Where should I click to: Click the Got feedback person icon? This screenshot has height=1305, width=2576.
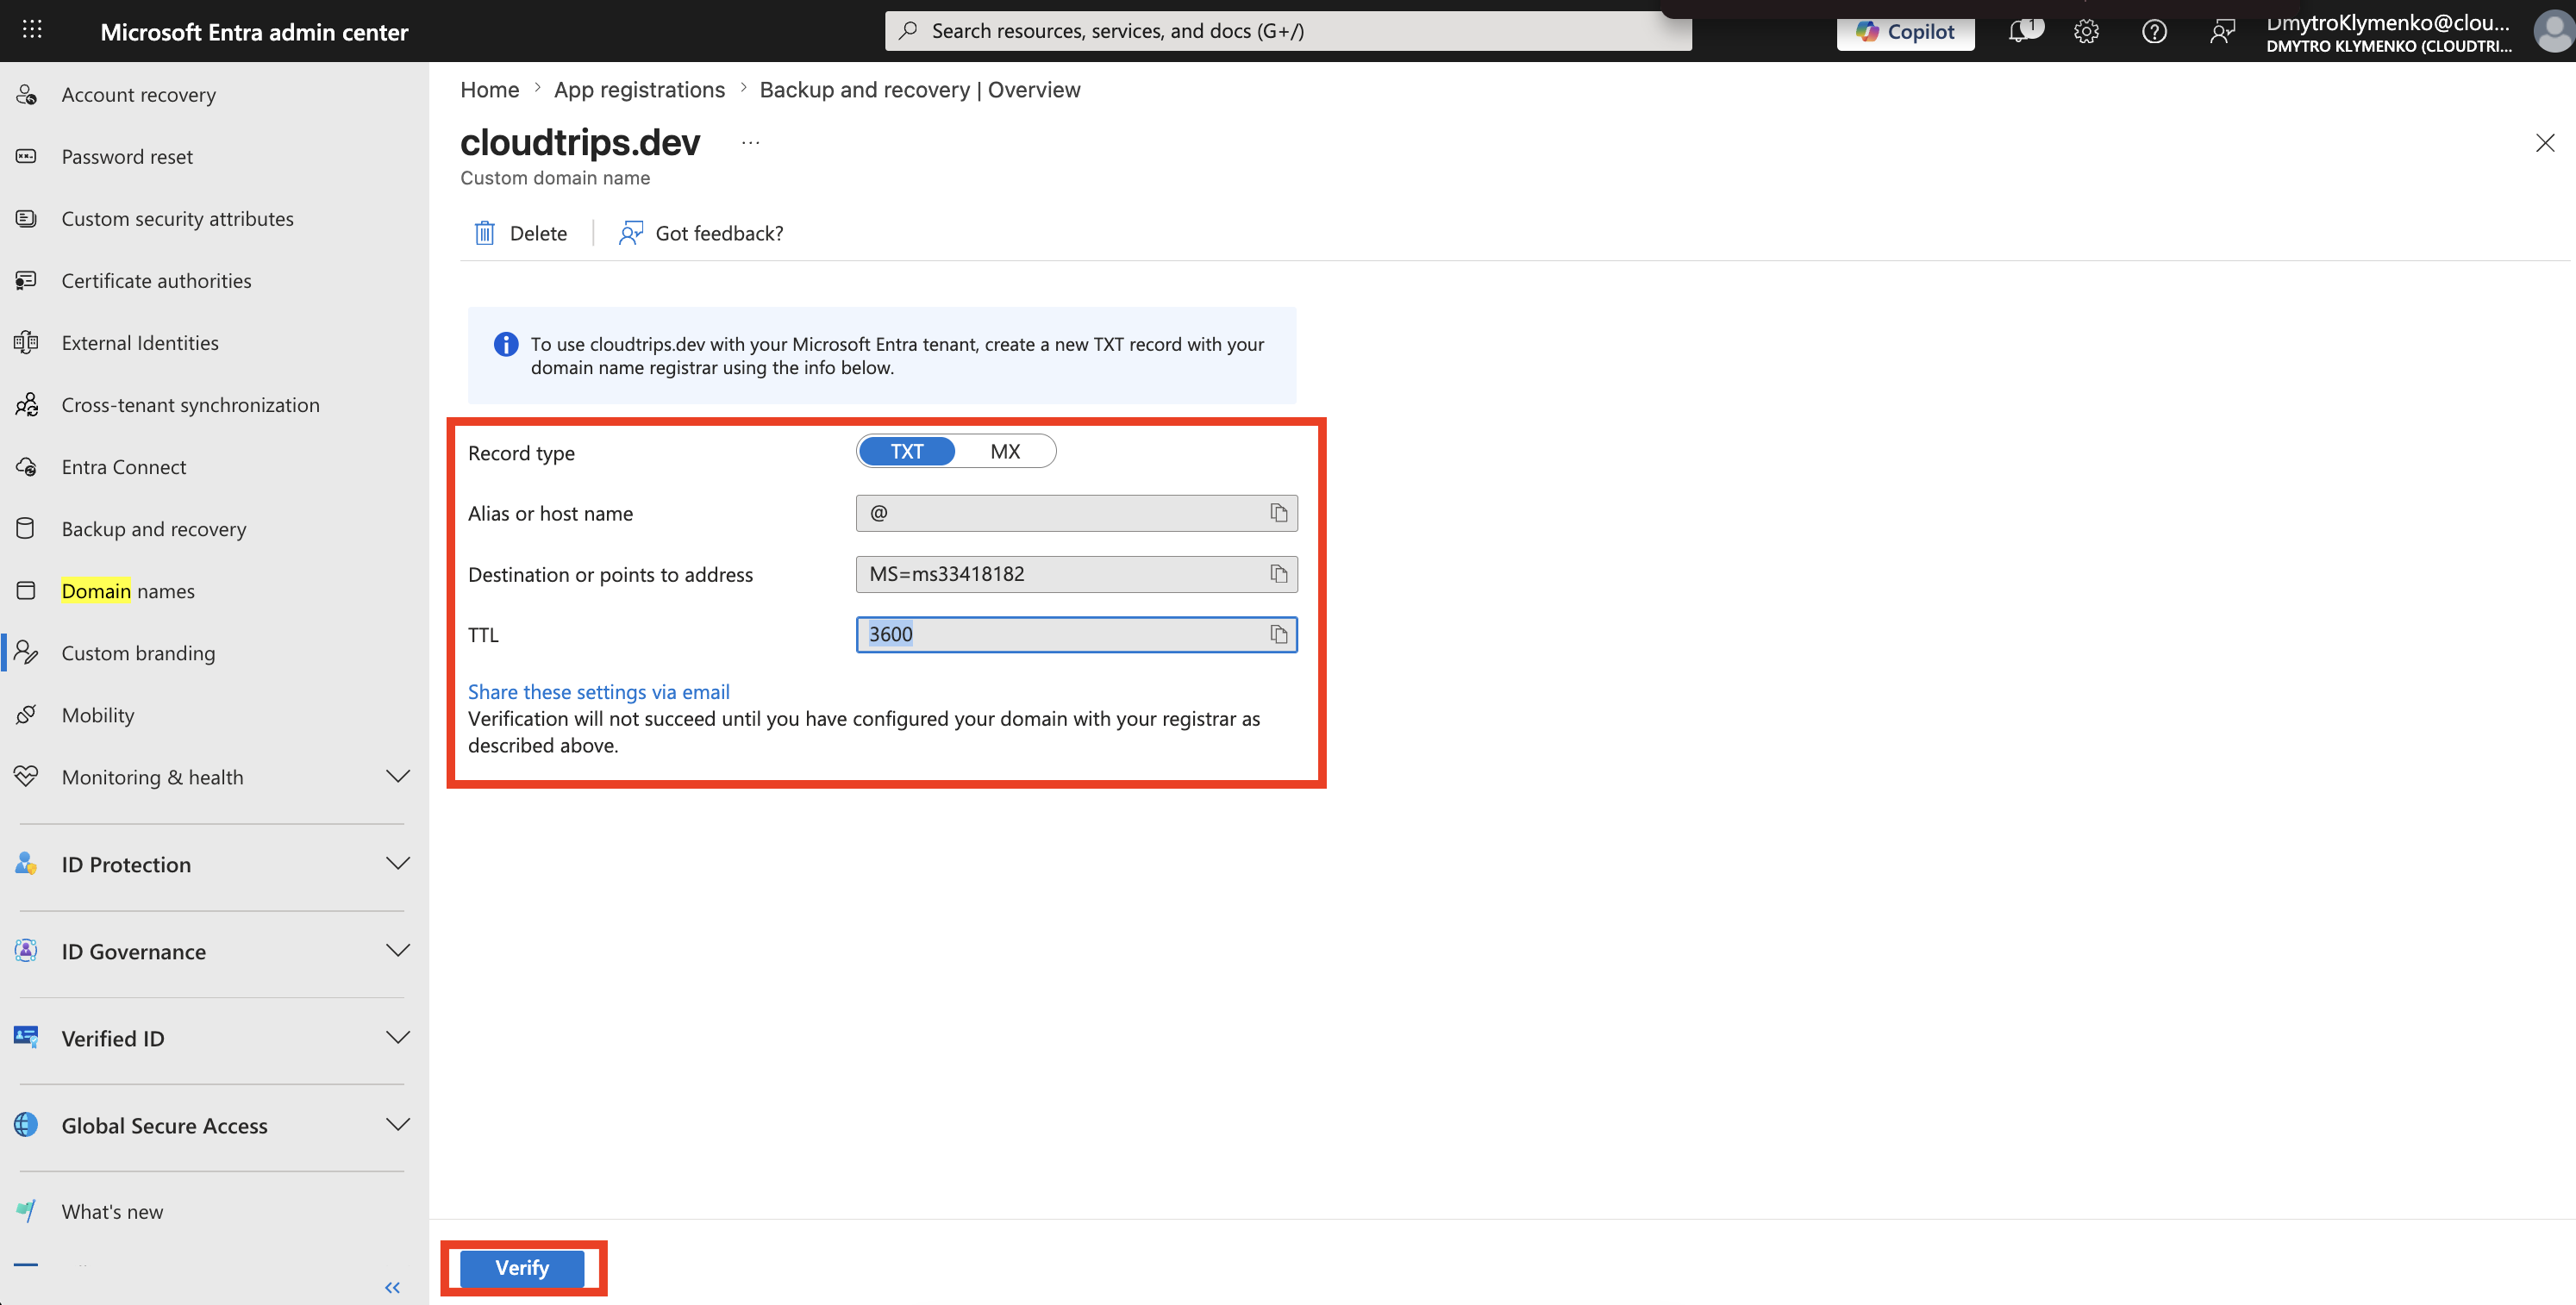tap(630, 233)
